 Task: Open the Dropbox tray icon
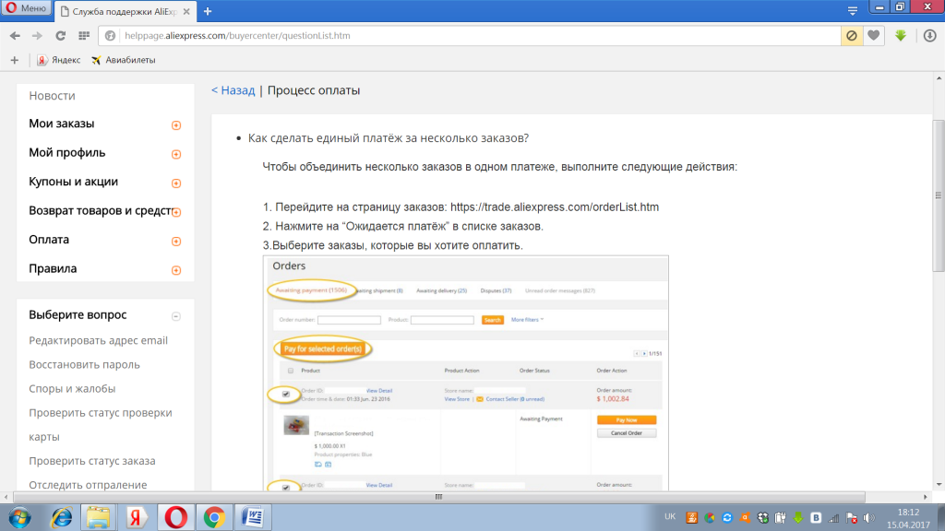tap(763, 518)
